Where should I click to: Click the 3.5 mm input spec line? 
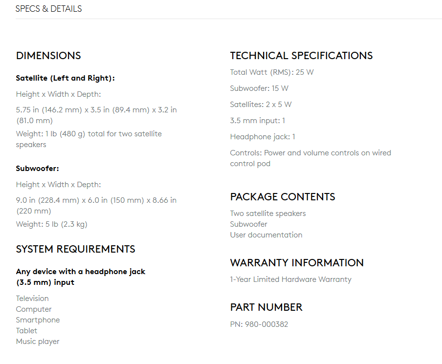point(257,121)
